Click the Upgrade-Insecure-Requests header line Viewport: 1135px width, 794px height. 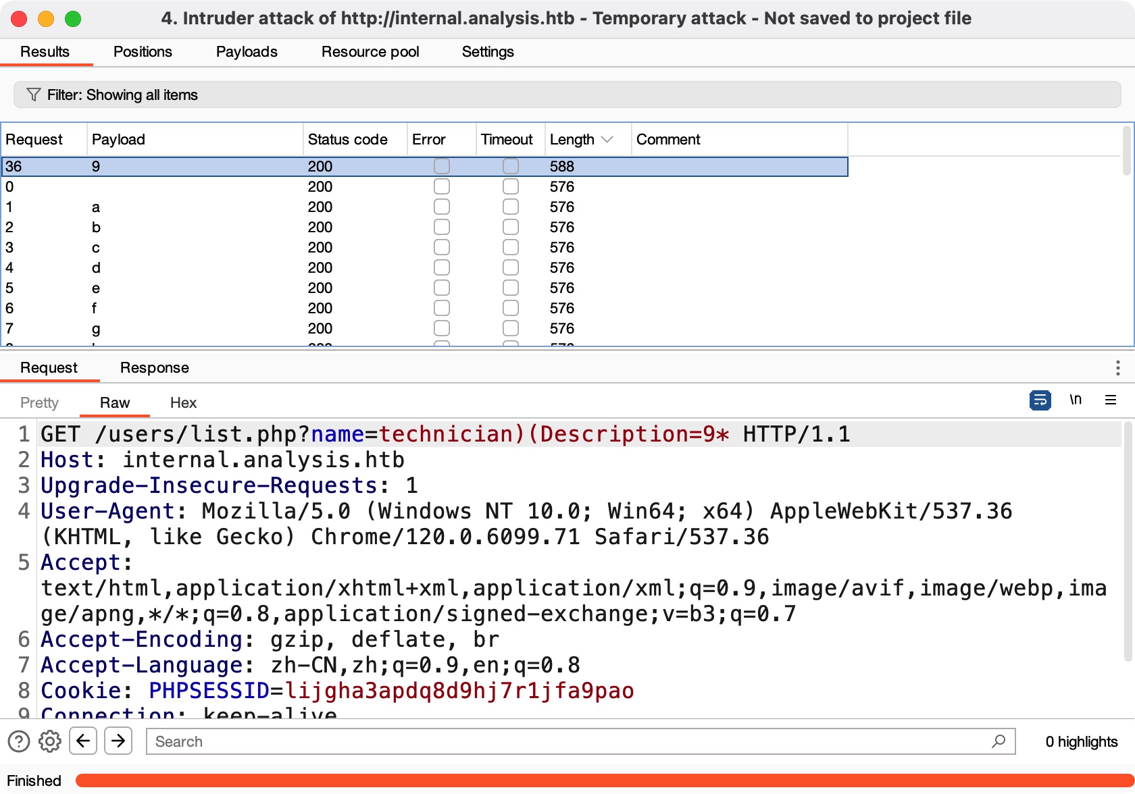click(x=230, y=485)
